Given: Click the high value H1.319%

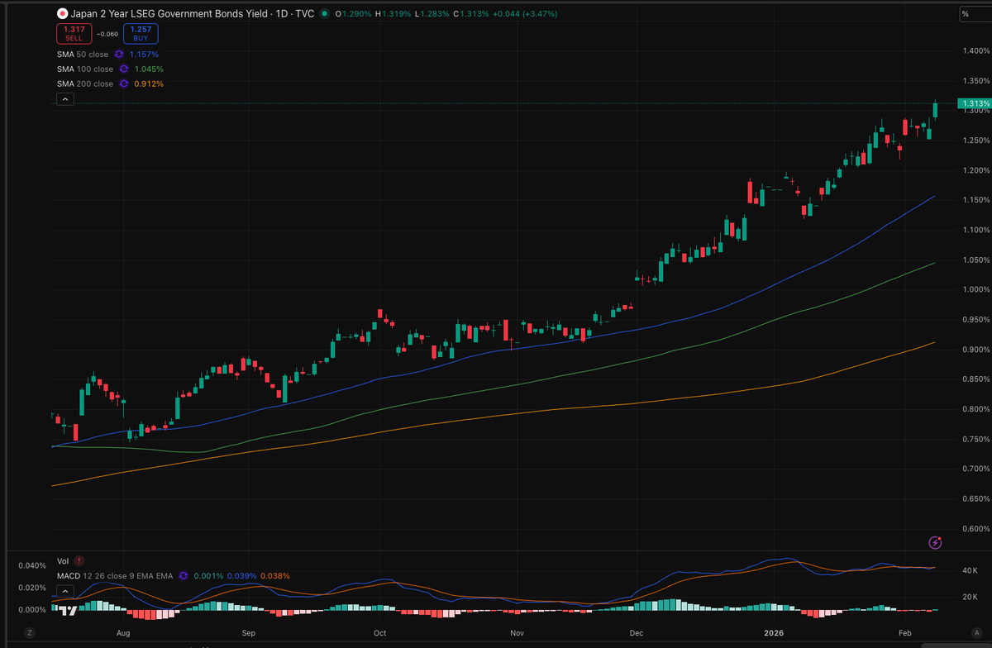Looking at the screenshot, I should point(393,14).
